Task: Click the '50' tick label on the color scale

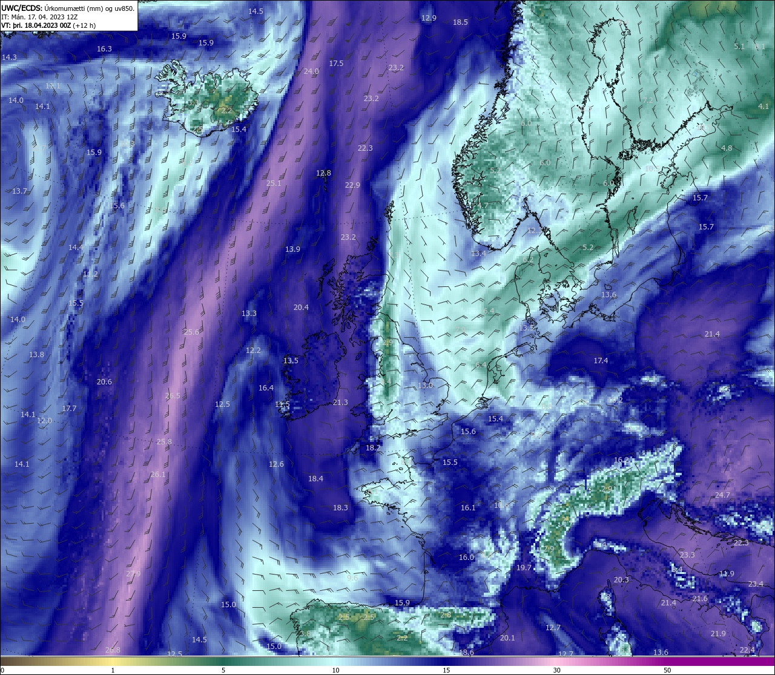Action: [x=667, y=670]
